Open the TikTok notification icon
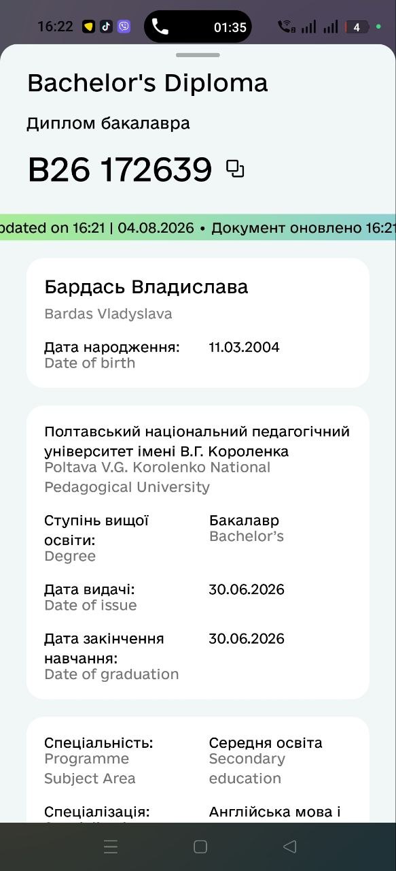The height and width of the screenshot is (871, 396). (x=106, y=27)
